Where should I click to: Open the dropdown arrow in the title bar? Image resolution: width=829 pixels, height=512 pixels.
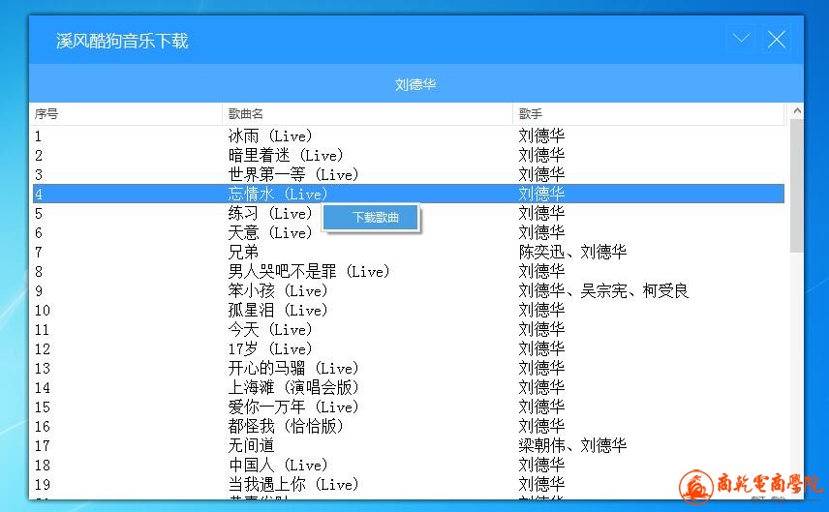pyautogui.click(x=741, y=39)
